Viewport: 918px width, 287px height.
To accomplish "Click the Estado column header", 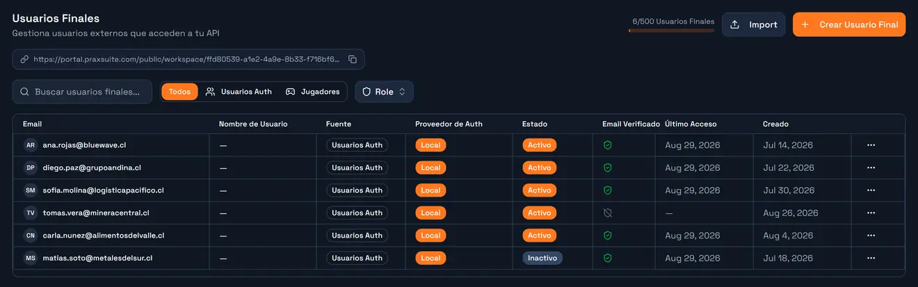I will (x=535, y=124).
